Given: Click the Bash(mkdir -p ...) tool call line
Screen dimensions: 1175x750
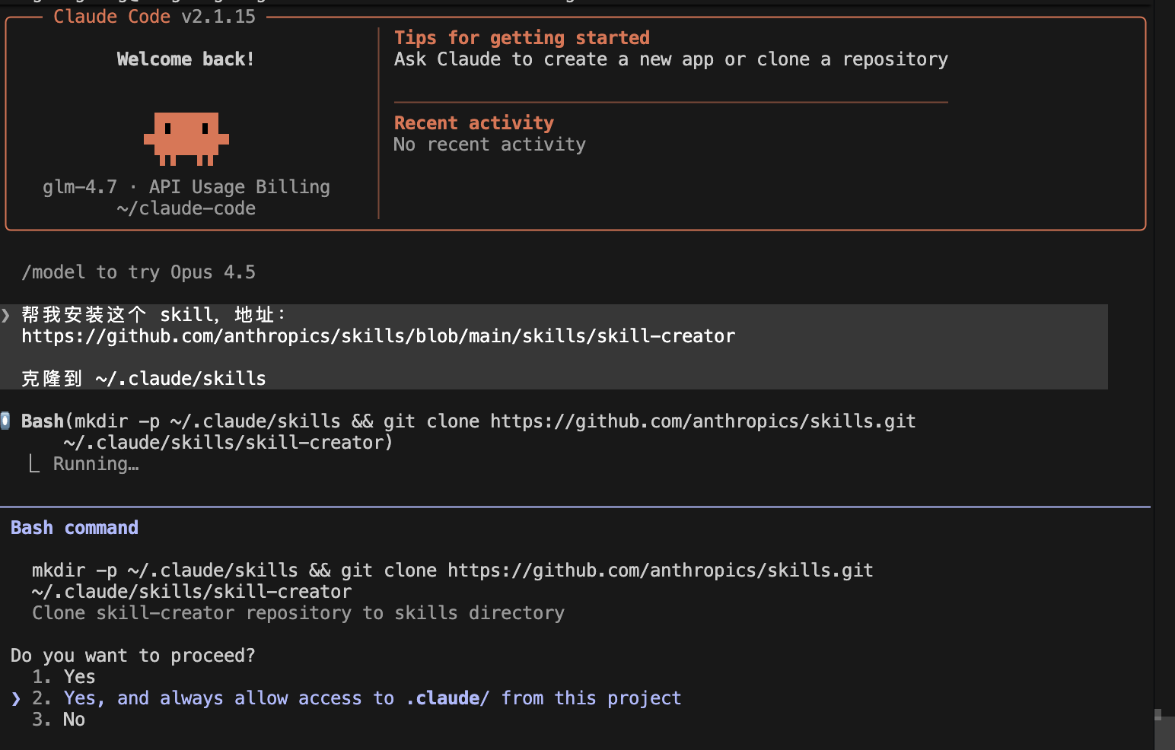Looking at the screenshot, I should 469,431.
